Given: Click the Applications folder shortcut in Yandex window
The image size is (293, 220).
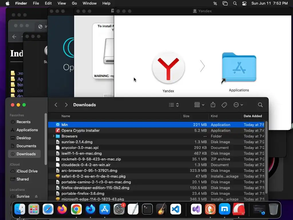Looking at the screenshot, I should tap(239, 68).
